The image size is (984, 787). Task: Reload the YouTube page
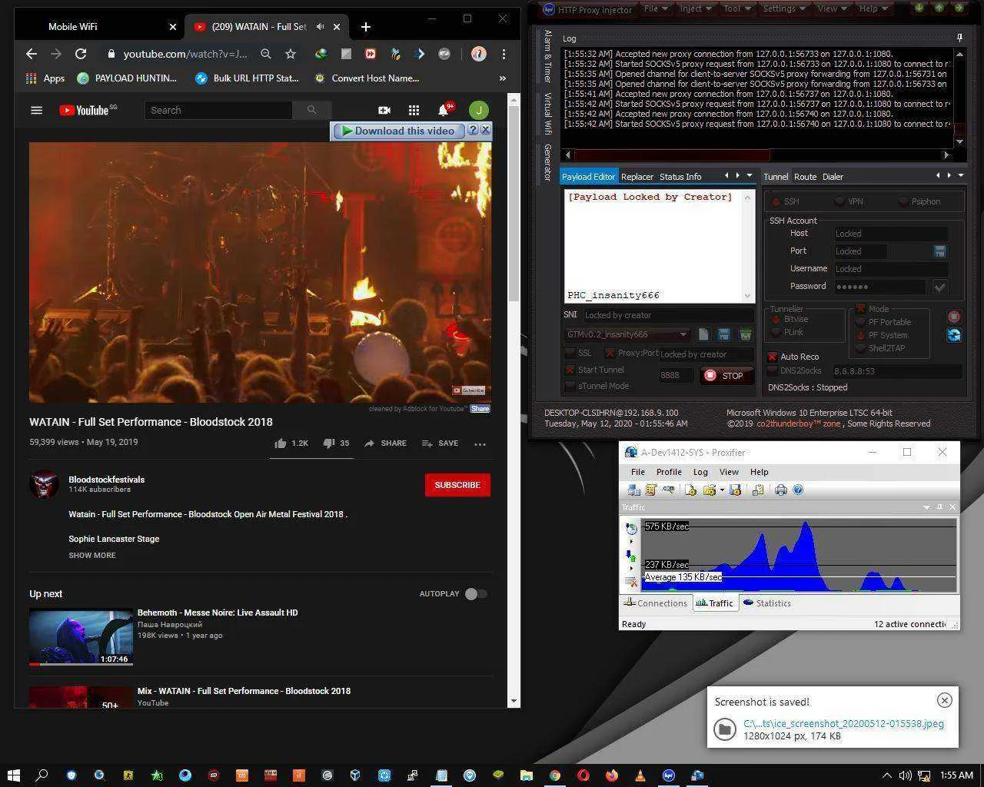81,54
